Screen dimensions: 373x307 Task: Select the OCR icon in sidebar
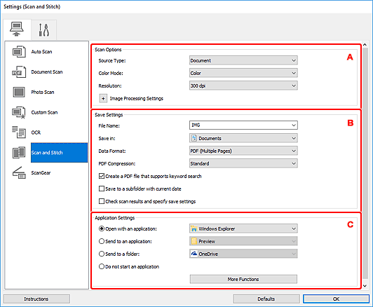pyautogui.click(x=19, y=132)
